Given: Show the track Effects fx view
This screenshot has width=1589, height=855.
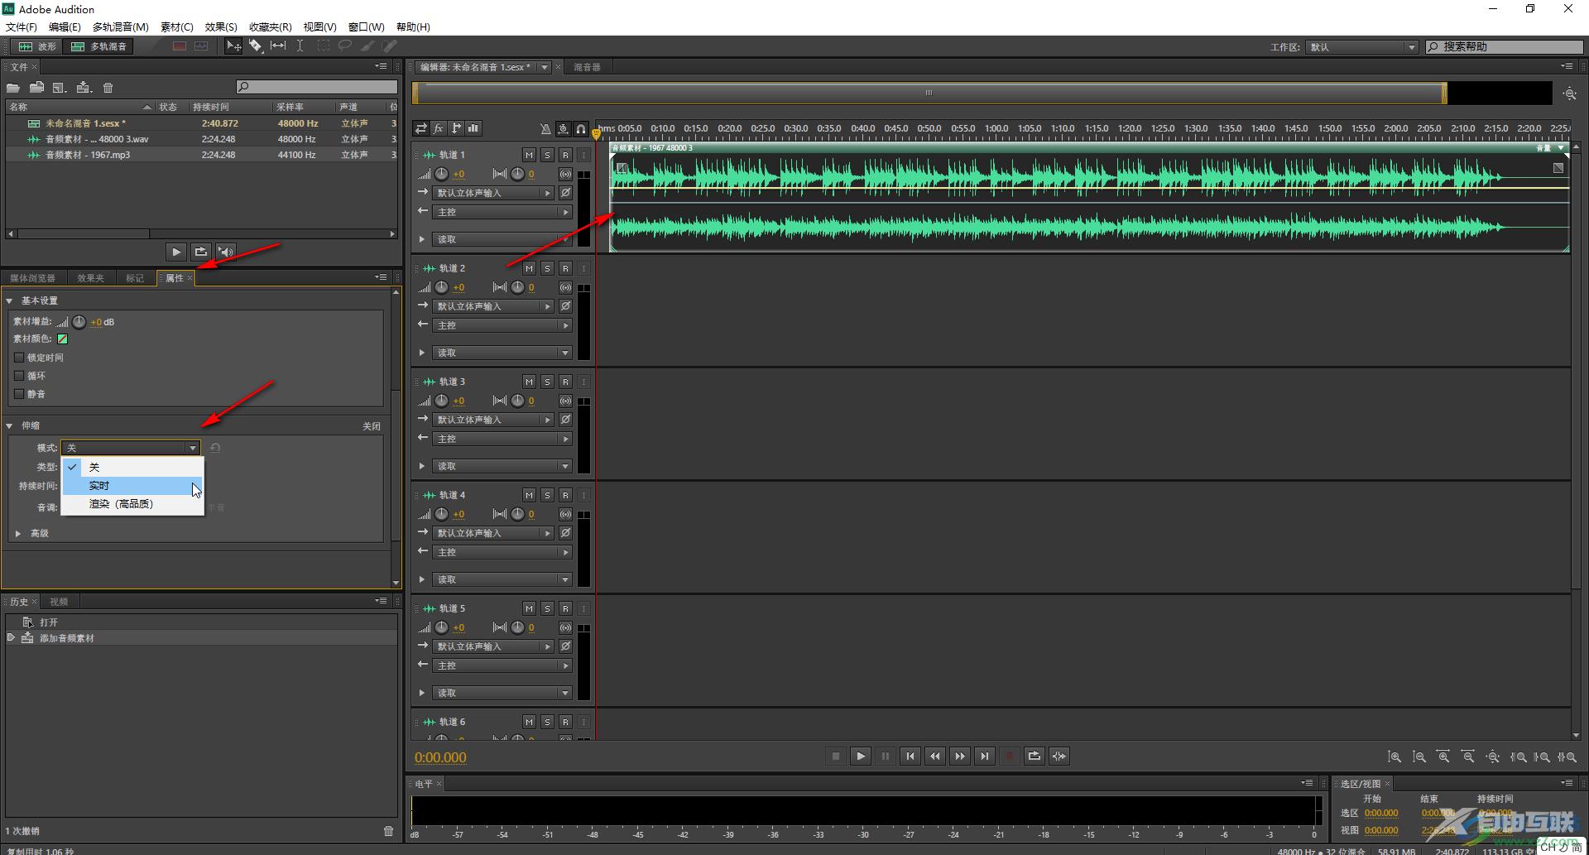Looking at the screenshot, I should pyautogui.click(x=439, y=128).
